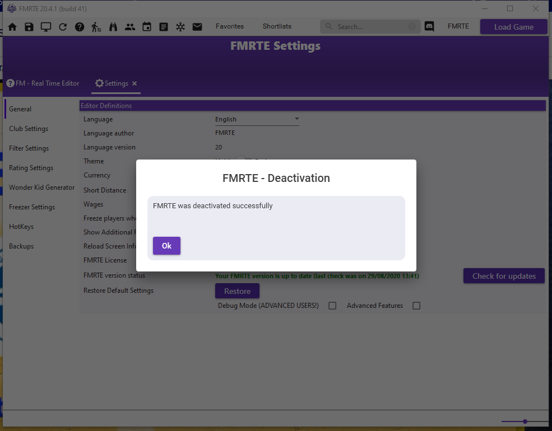This screenshot has height=431, width=552.
Task: Click the notes list icon
Action: coord(164,27)
